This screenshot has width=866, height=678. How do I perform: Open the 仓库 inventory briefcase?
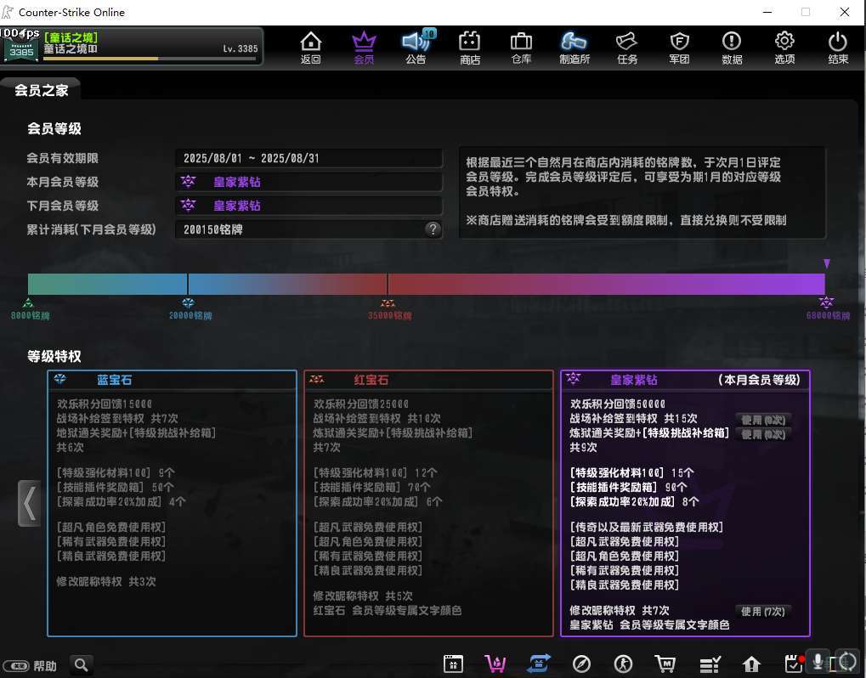pos(521,48)
